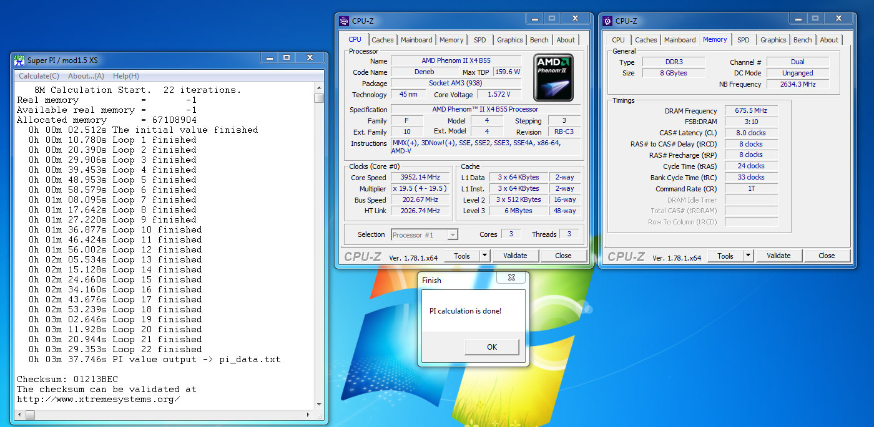The height and width of the screenshot is (427, 874).
Task: Confirm the Finish dialog with OK
Action: (492, 347)
